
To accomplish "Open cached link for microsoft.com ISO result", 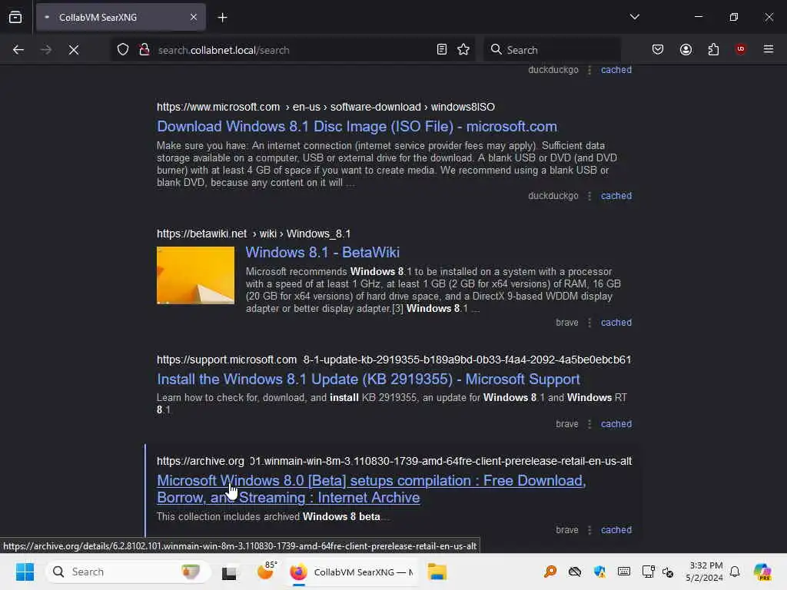I will click(616, 196).
